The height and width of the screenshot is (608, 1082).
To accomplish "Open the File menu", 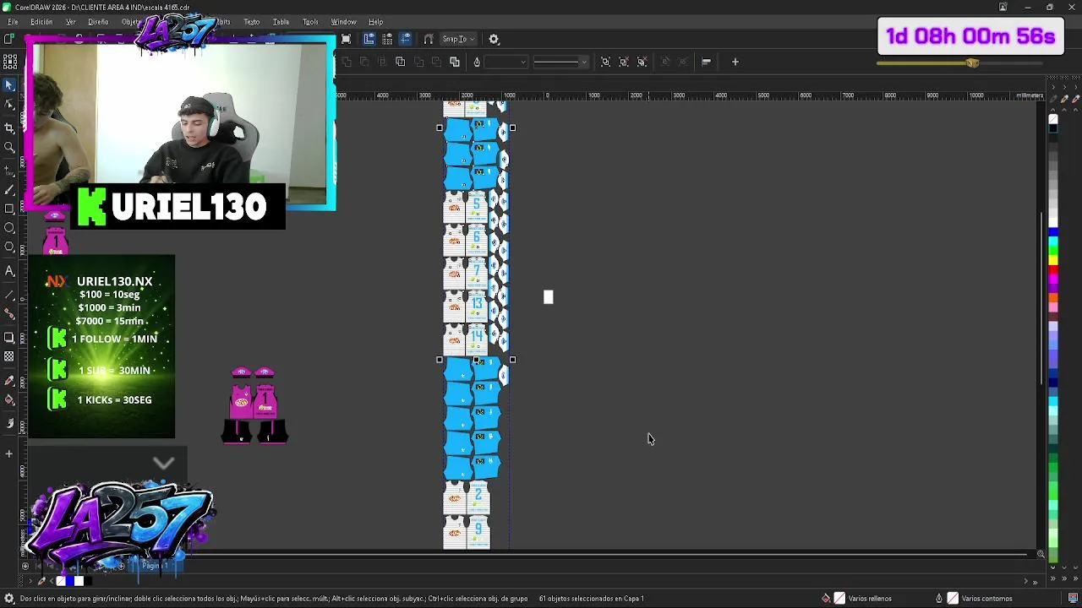I will [x=13, y=22].
